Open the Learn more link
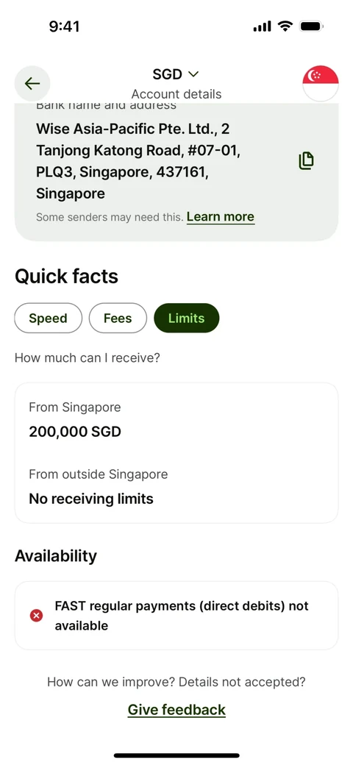Screen dimensions: 353x765 (x=221, y=216)
